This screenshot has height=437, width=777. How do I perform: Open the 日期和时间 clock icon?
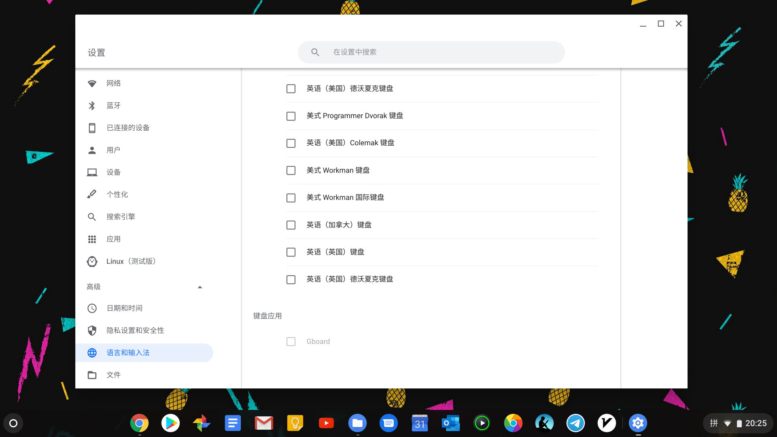(x=92, y=308)
